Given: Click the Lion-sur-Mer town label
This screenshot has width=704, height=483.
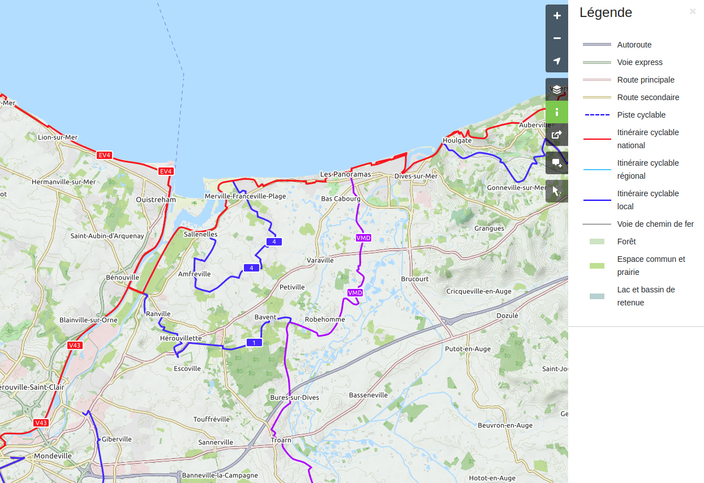Looking at the screenshot, I should (58, 137).
